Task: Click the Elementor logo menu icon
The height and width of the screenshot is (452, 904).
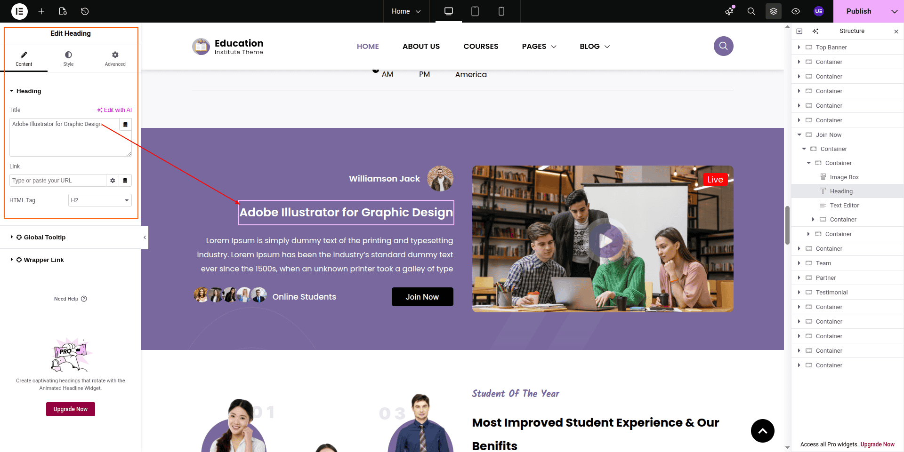Action: pyautogui.click(x=19, y=11)
